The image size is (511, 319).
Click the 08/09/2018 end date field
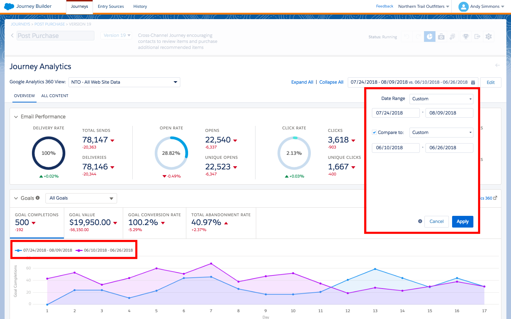click(449, 113)
